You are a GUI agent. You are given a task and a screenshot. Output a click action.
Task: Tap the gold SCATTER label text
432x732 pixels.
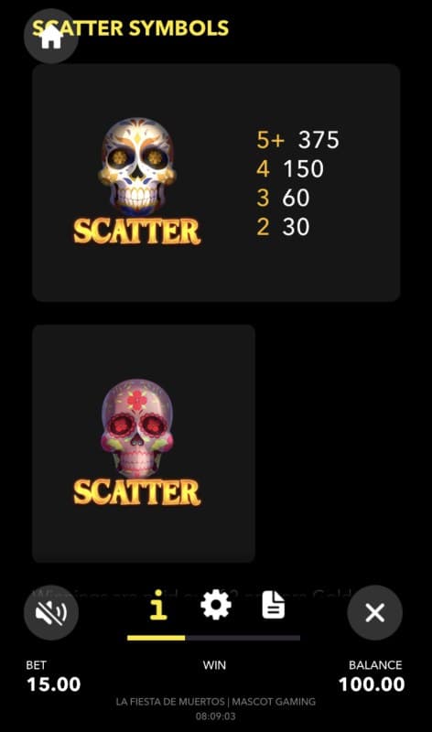[x=137, y=231]
